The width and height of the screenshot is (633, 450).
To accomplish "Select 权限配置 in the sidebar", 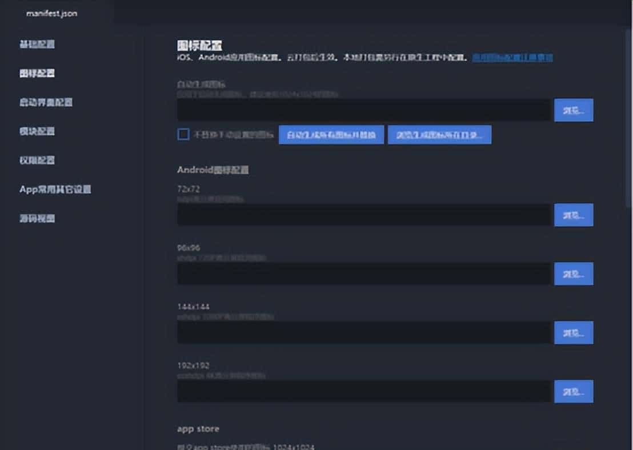I will (x=37, y=160).
